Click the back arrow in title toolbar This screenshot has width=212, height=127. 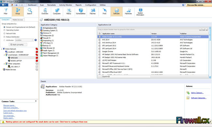click(x=17, y=5)
